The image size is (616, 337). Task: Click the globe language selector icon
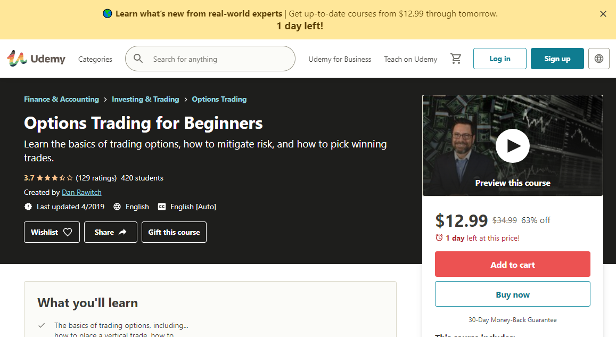tap(599, 59)
